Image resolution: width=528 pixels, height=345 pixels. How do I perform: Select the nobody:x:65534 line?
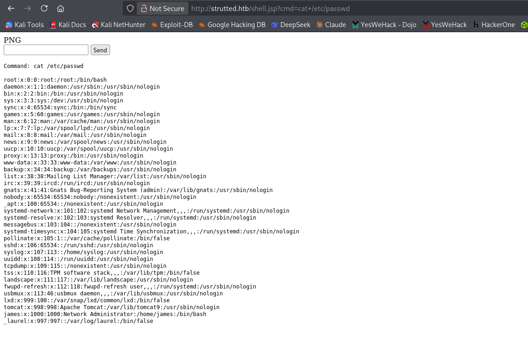100,197
